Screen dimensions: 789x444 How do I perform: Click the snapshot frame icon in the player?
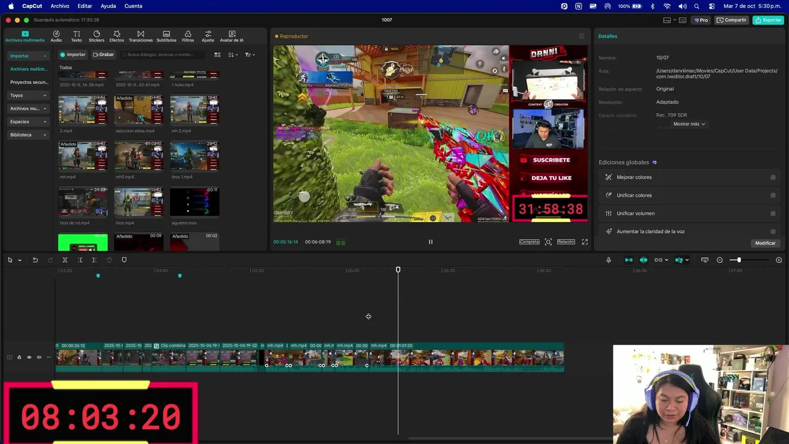[548, 242]
